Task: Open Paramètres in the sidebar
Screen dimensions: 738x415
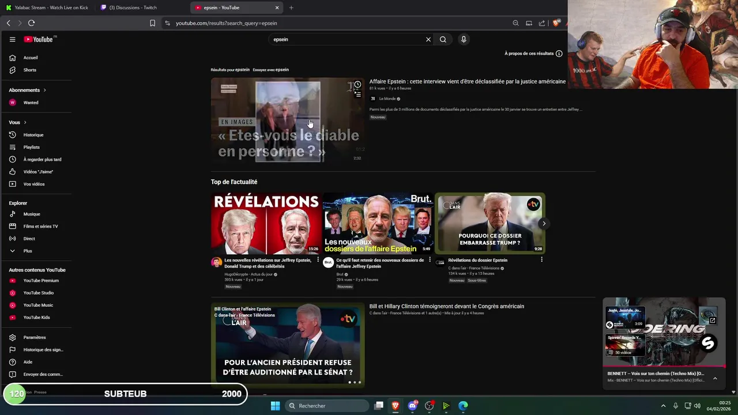Action: tap(28, 337)
